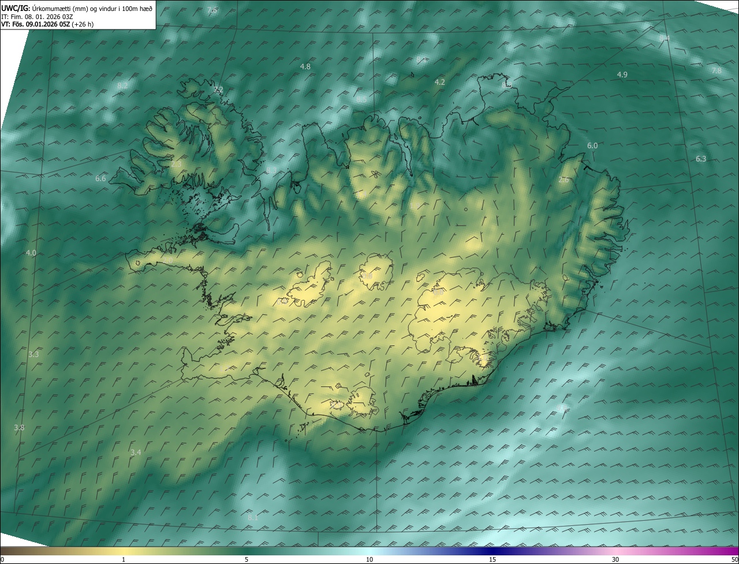Click the colorbar tick label 30
The width and height of the screenshot is (739, 564).
pyautogui.click(x=615, y=560)
